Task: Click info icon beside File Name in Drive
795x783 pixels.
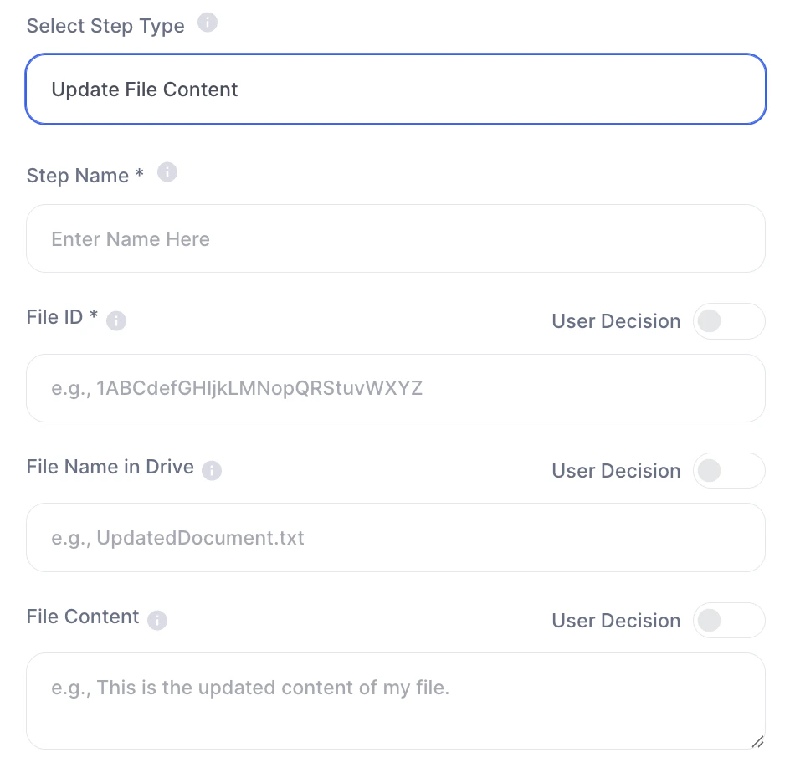Action: point(212,471)
